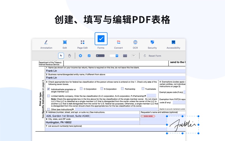Switch to the hand pan tool
Screen dimensions: 225x141
point(69,56)
